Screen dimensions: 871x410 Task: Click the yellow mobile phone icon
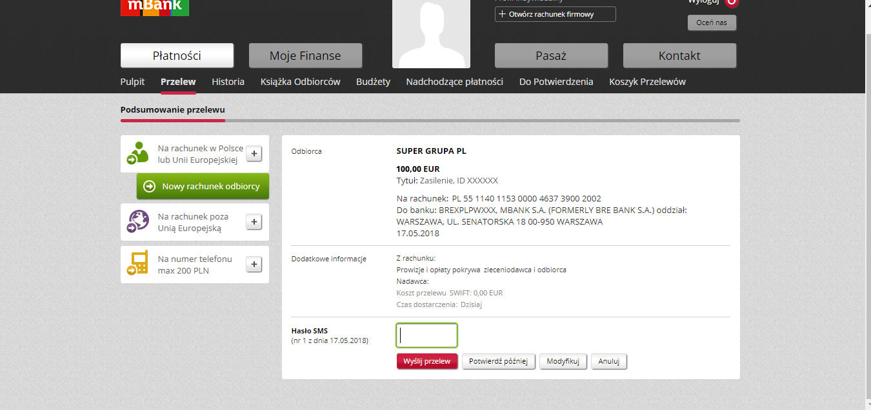pos(138,264)
